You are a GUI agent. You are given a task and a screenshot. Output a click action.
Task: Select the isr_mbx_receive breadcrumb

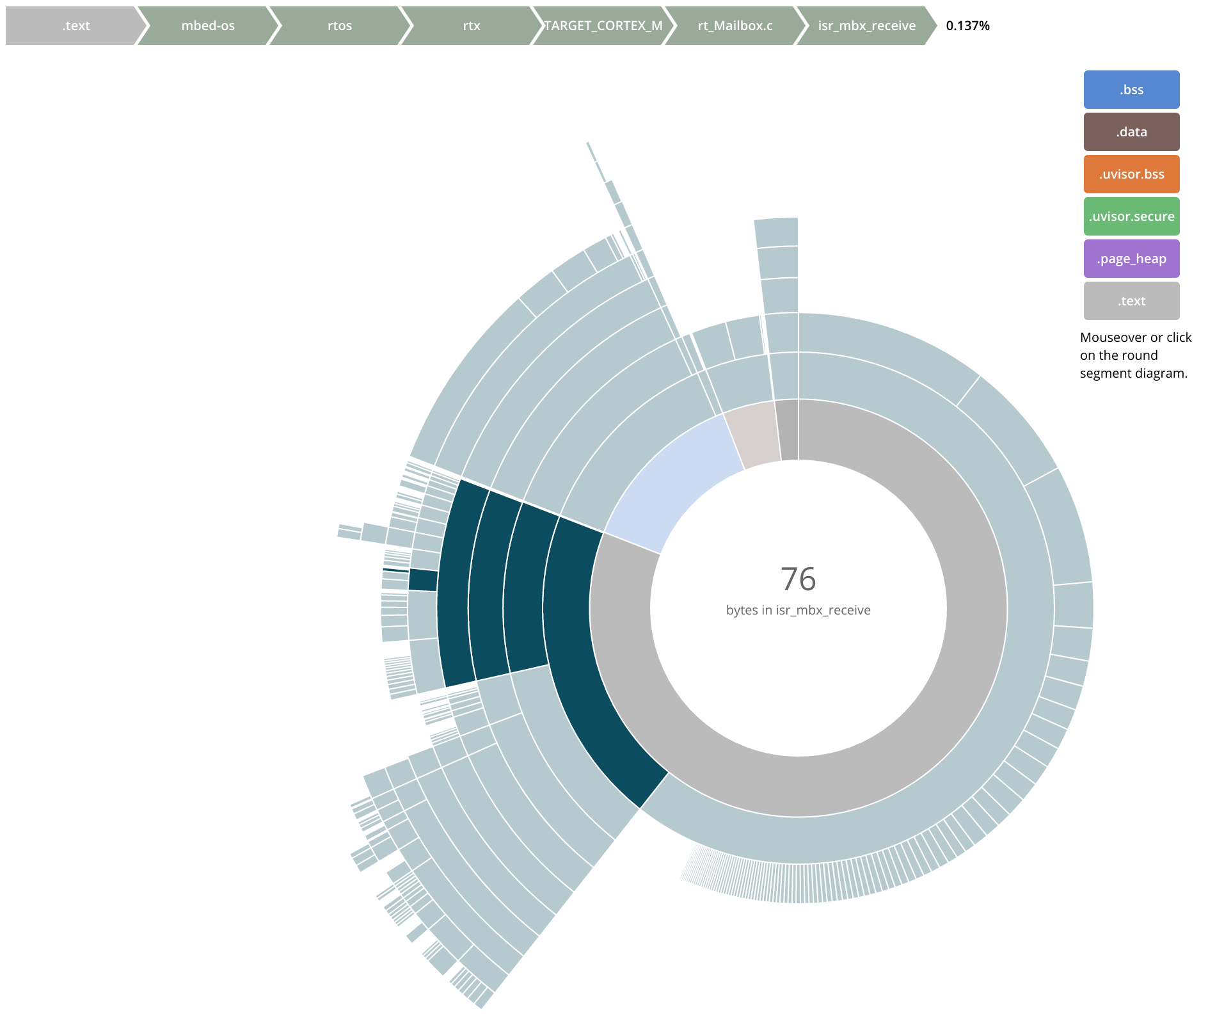tap(866, 26)
